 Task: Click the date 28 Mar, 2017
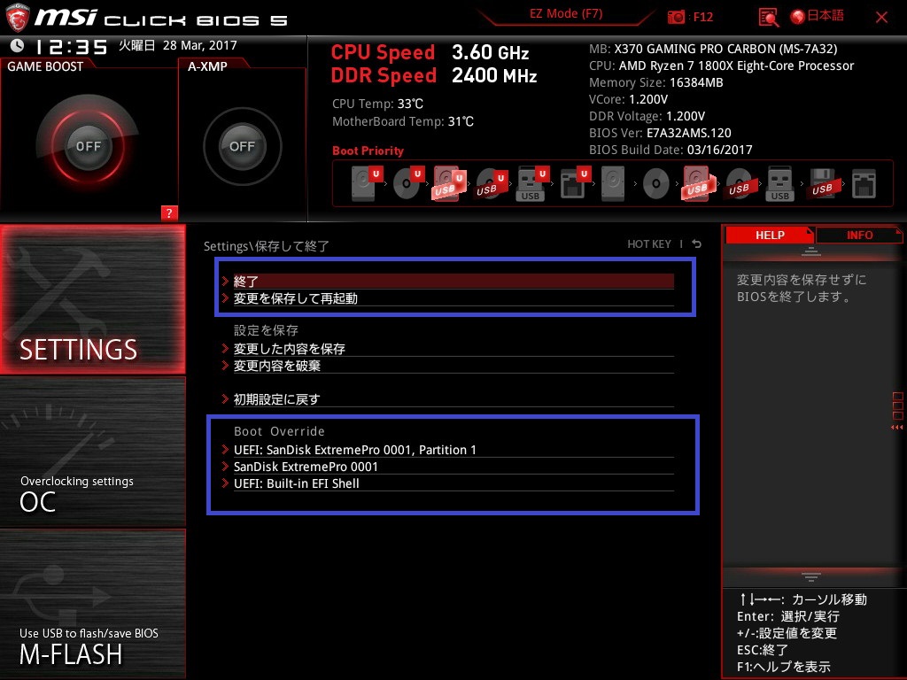point(199,45)
